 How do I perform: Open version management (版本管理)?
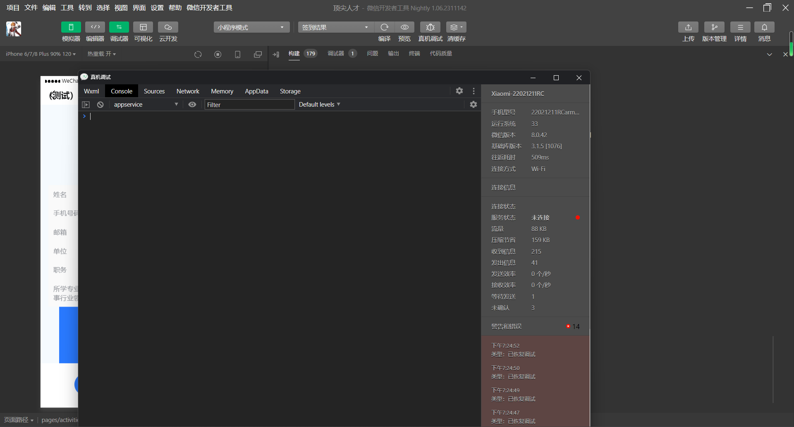click(x=714, y=27)
